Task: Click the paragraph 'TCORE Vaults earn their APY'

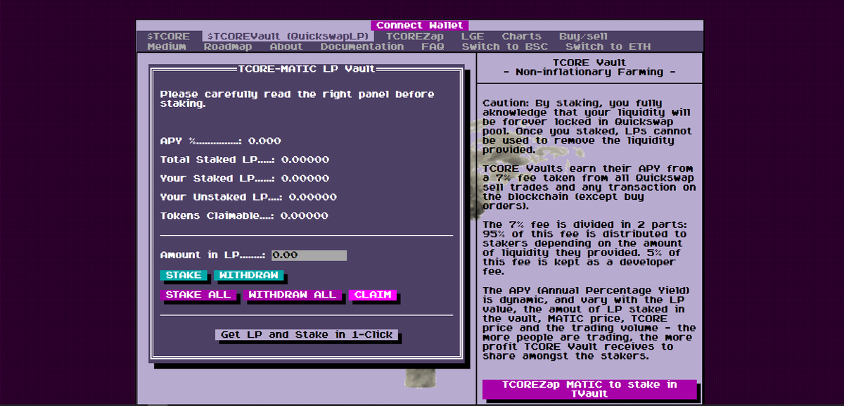Action: pyautogui.click(x=589, y=187)
